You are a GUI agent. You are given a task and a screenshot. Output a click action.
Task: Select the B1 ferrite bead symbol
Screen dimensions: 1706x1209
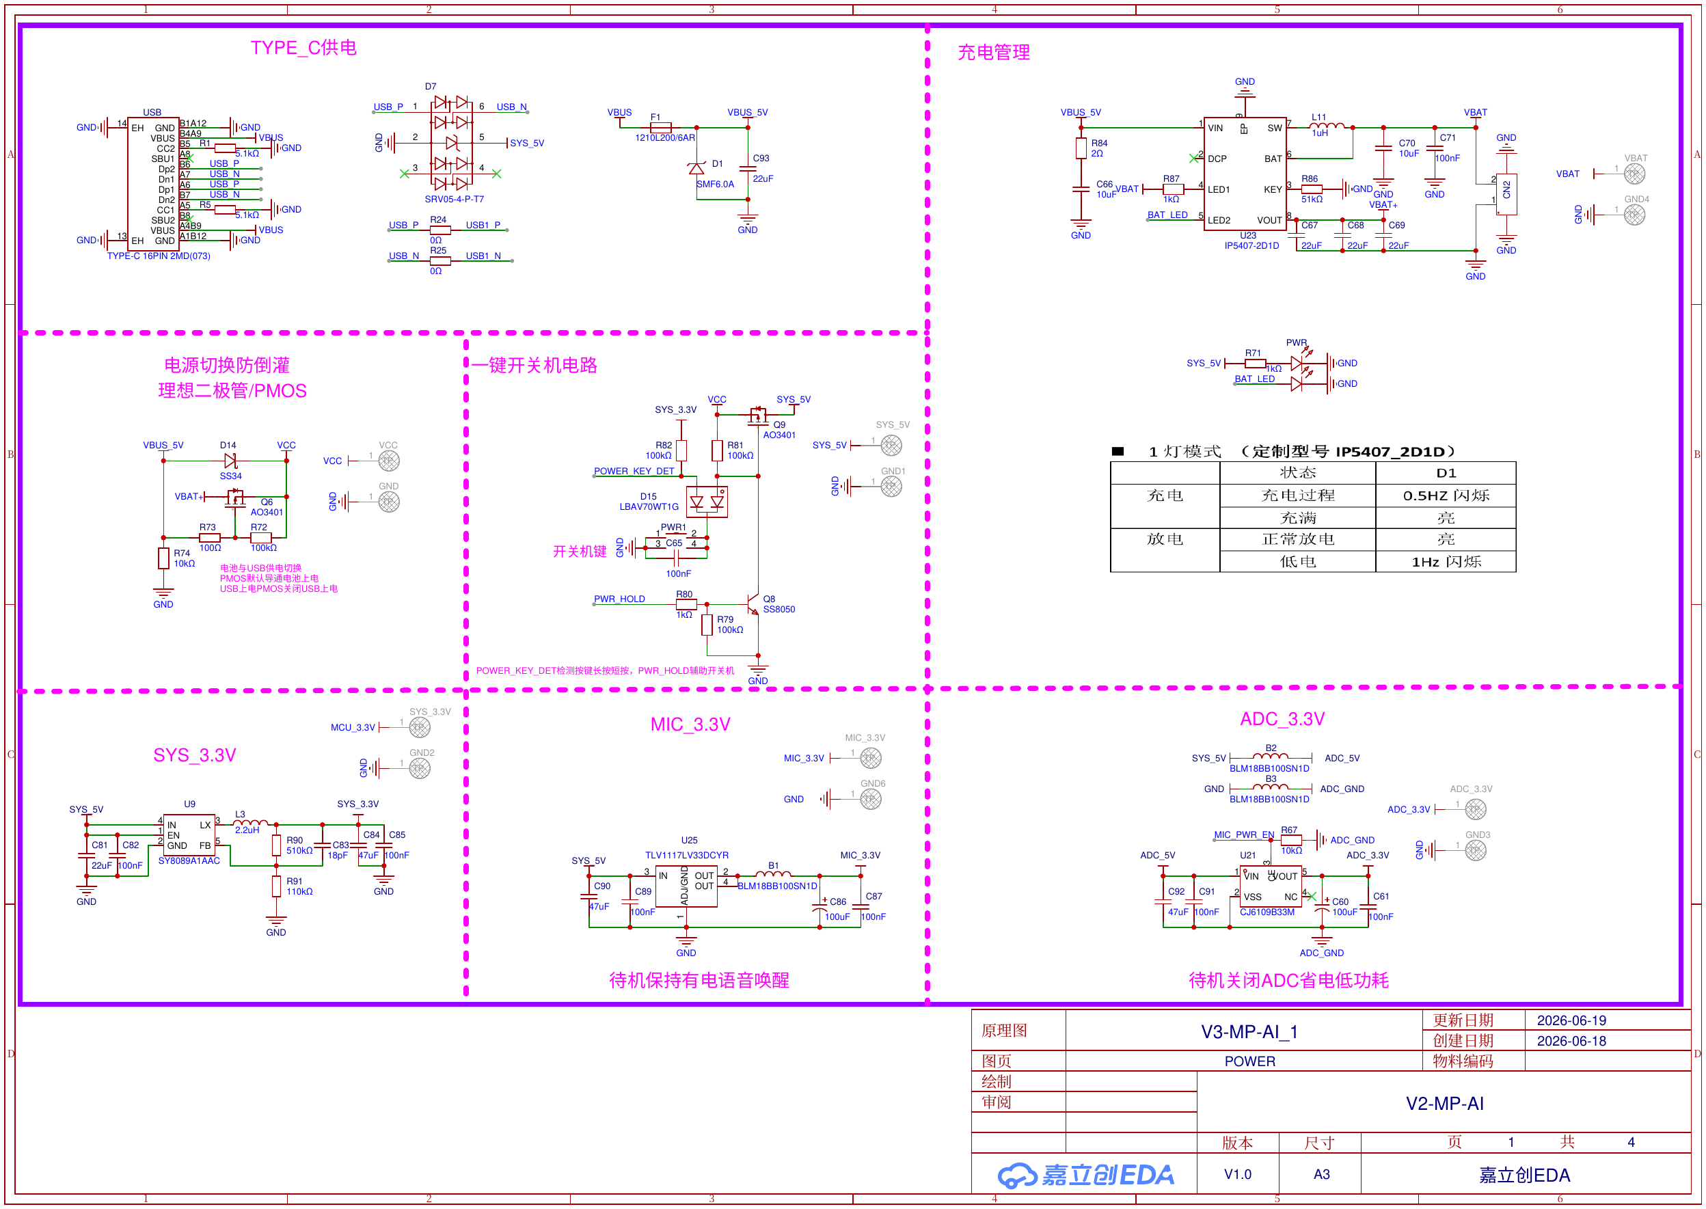point(774,875)
